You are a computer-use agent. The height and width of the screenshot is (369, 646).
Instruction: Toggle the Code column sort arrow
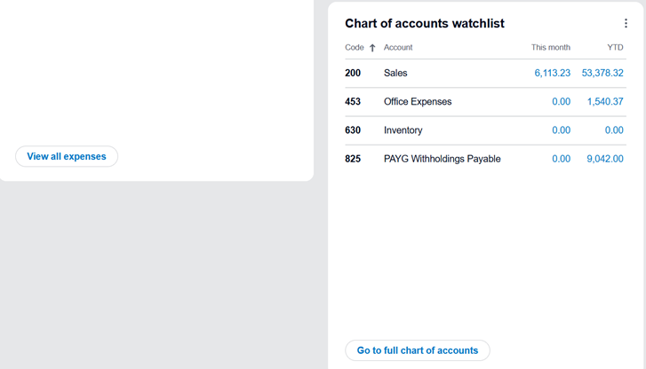[372, 48]
